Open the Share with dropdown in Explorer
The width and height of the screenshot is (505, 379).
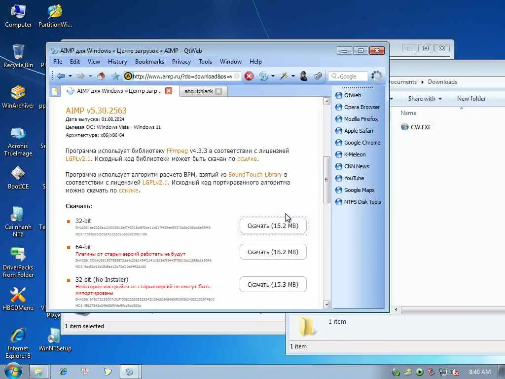coord(425,99)
